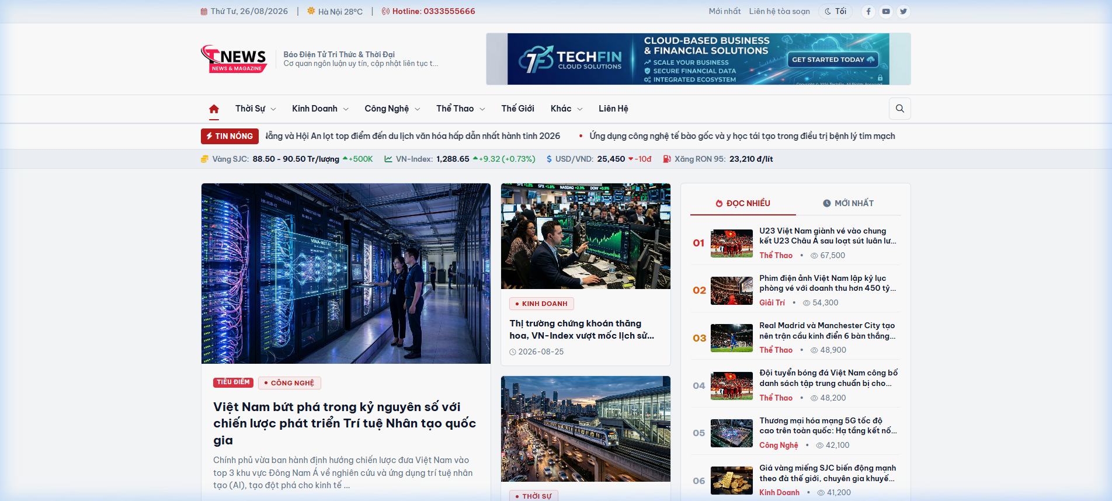Go to the home page icon

214,109
